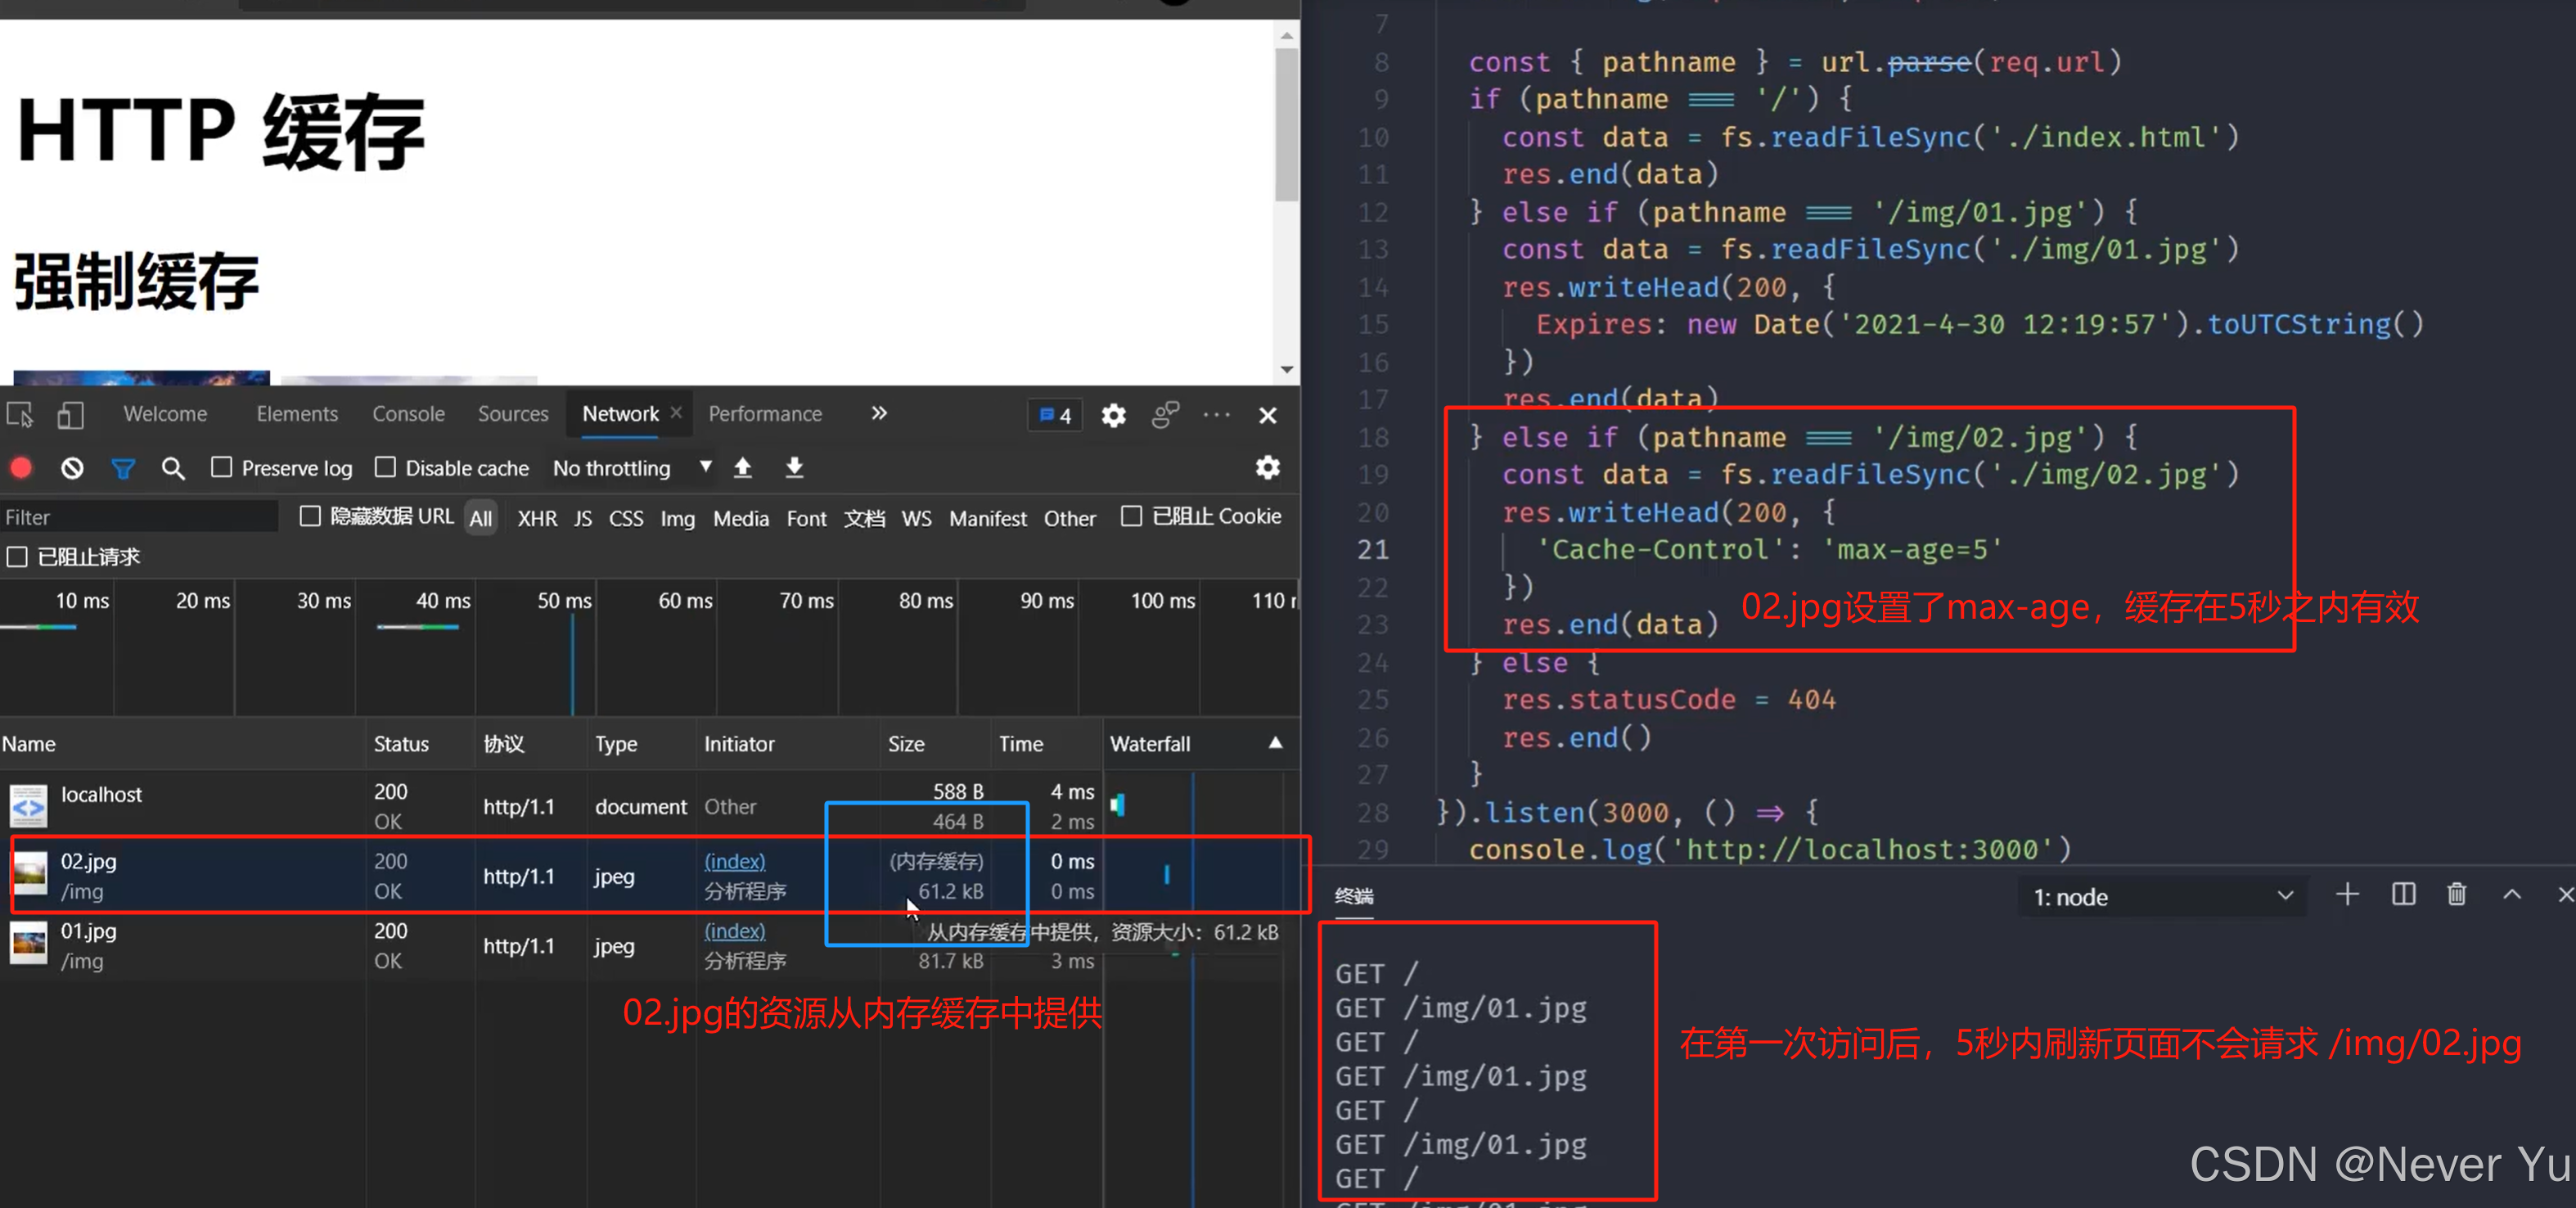Viewport: 2576px width, 1208px height.
Task: Click the record network log button
Action: [21, 468]
